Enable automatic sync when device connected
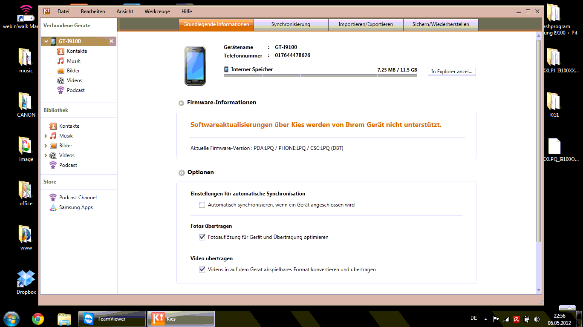Screen dimensions: 583x327 [202, 205]
